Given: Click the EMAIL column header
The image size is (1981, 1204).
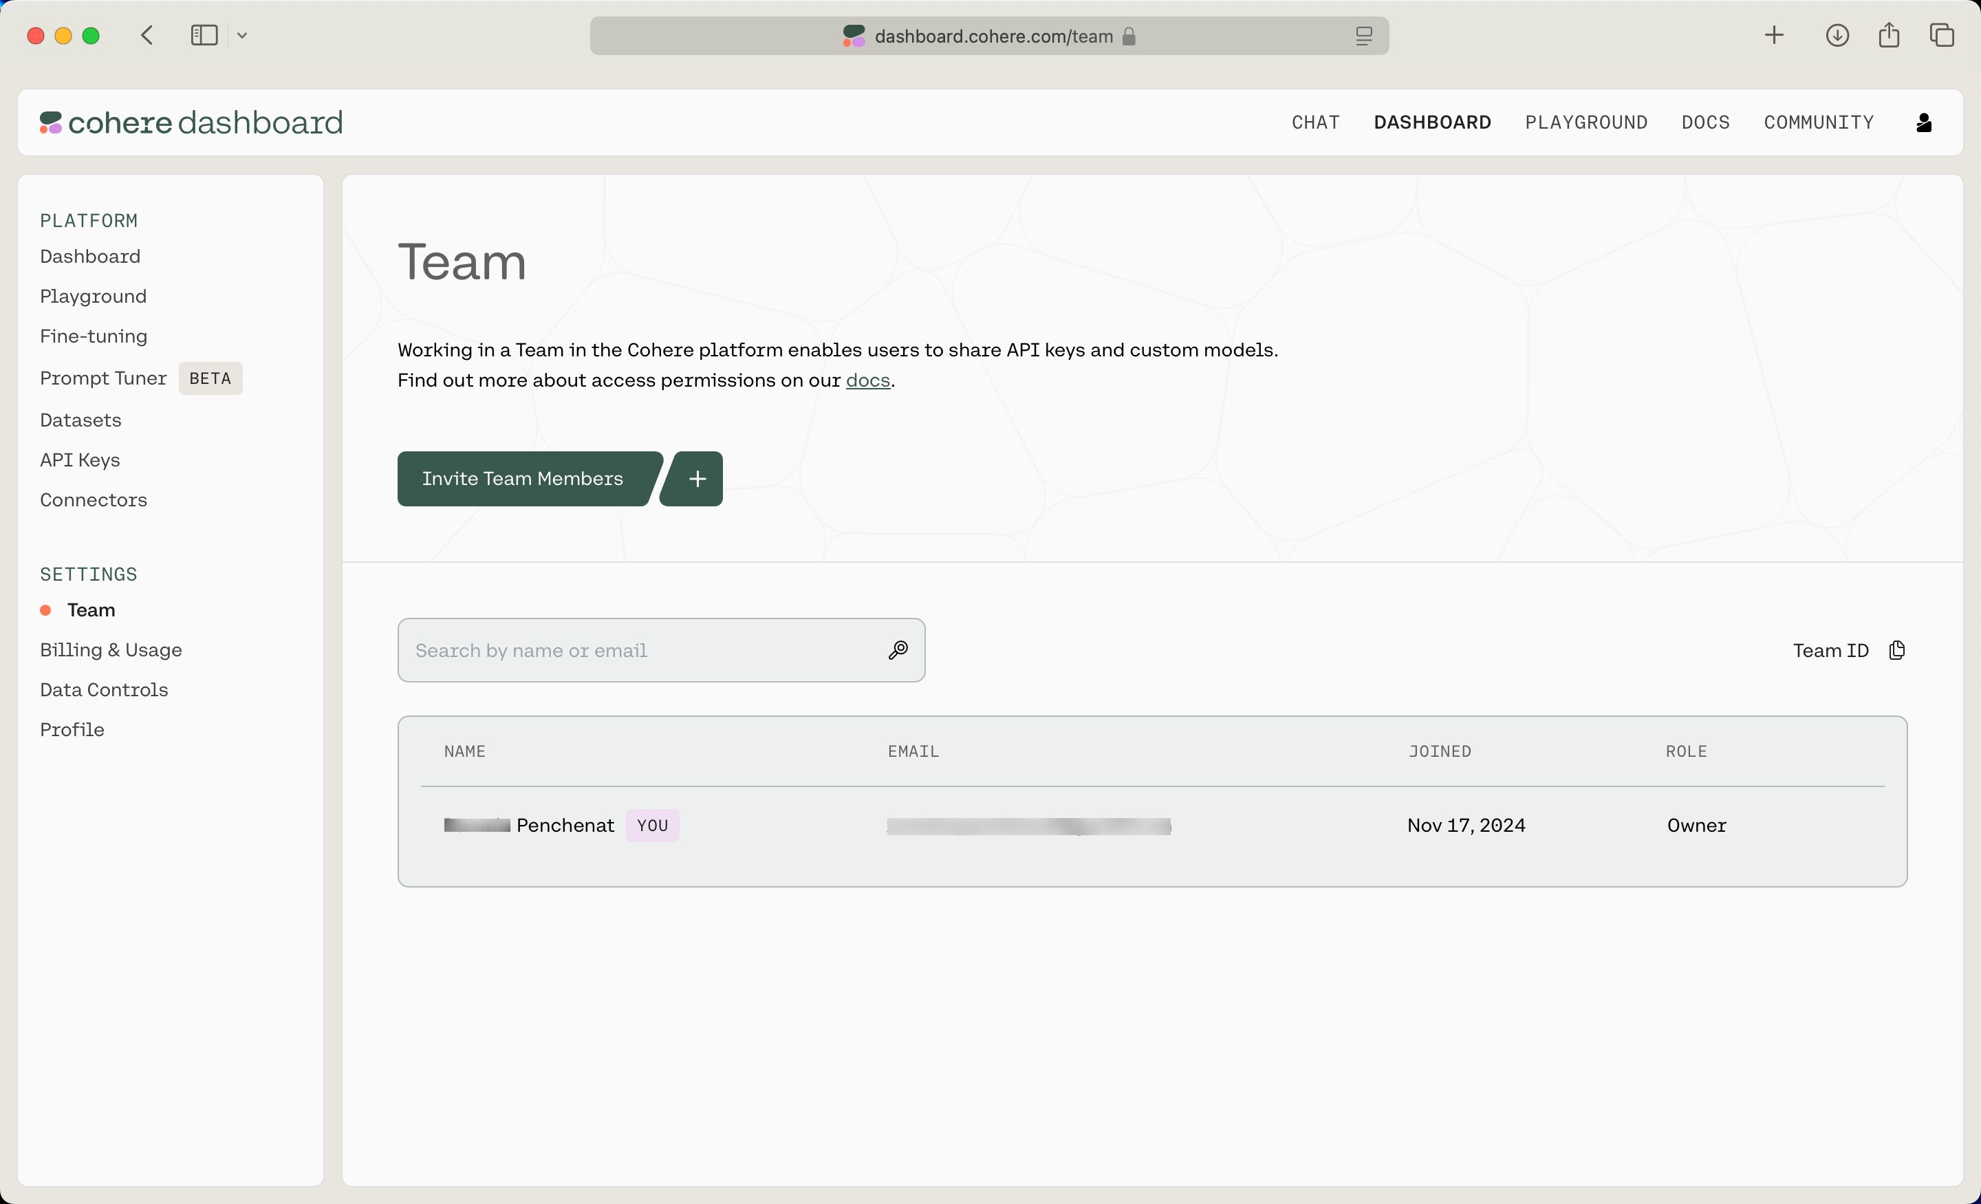Looking at the screenshot, I should tap(913, 751).
